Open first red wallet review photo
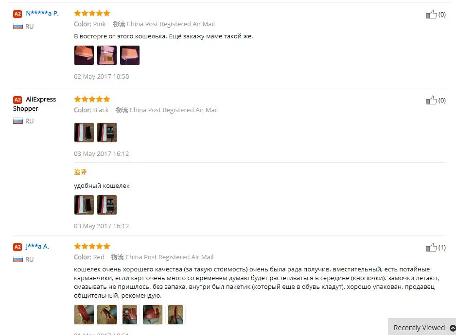 pyautogui.click(x=84, y=315)
